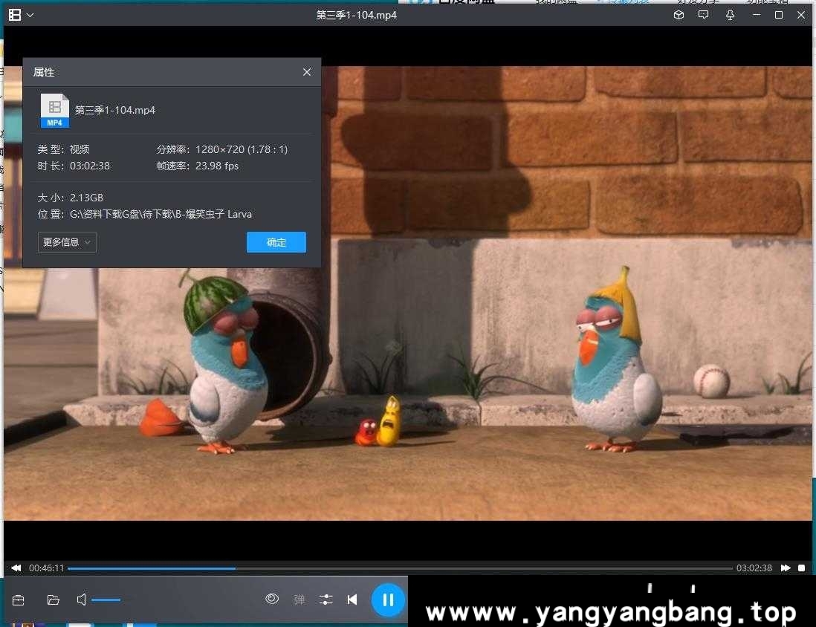
Task: Open the player main menu logo
Action: pos(14,15)
